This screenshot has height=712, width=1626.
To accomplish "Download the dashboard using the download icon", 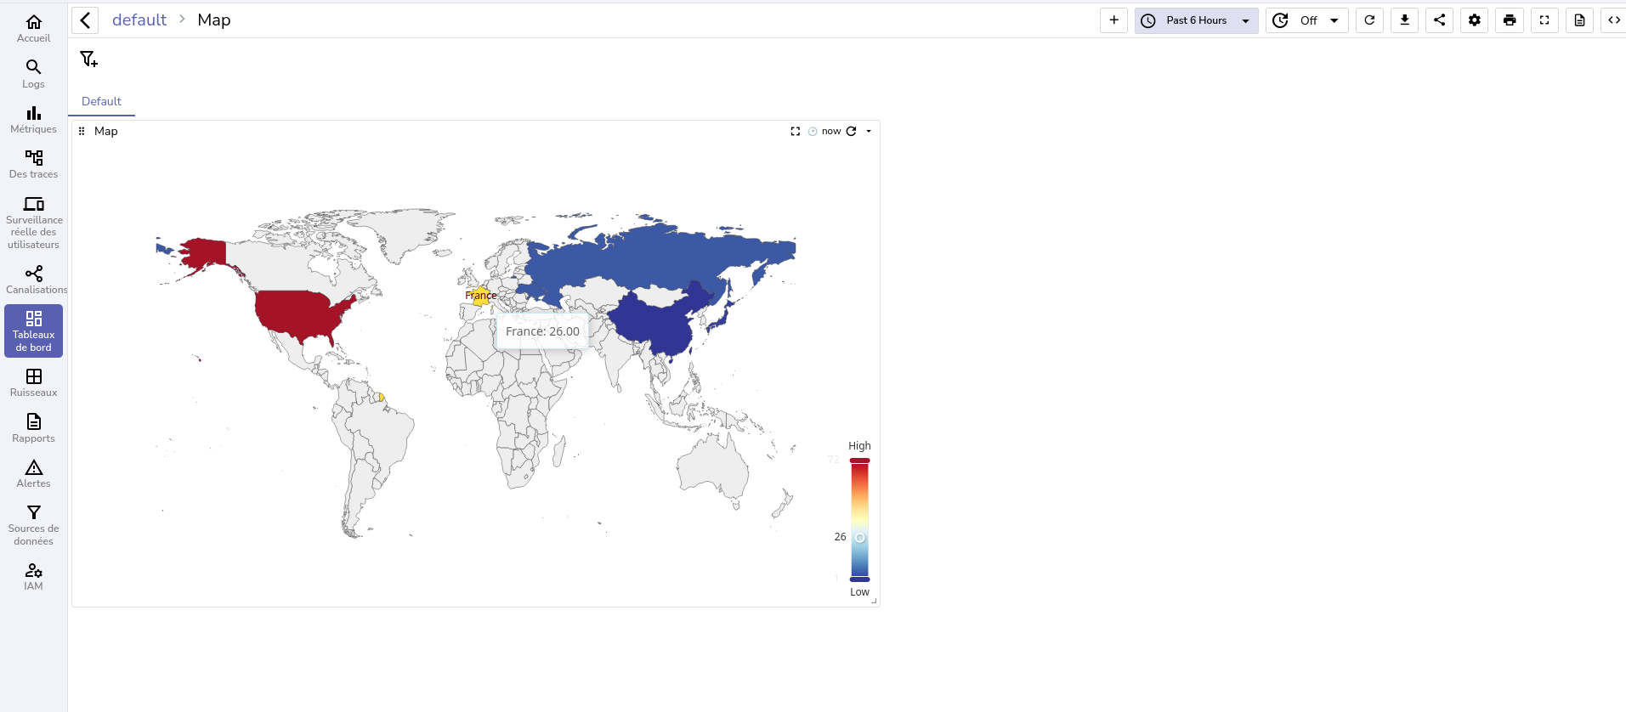I will (x=1404, y=20).
